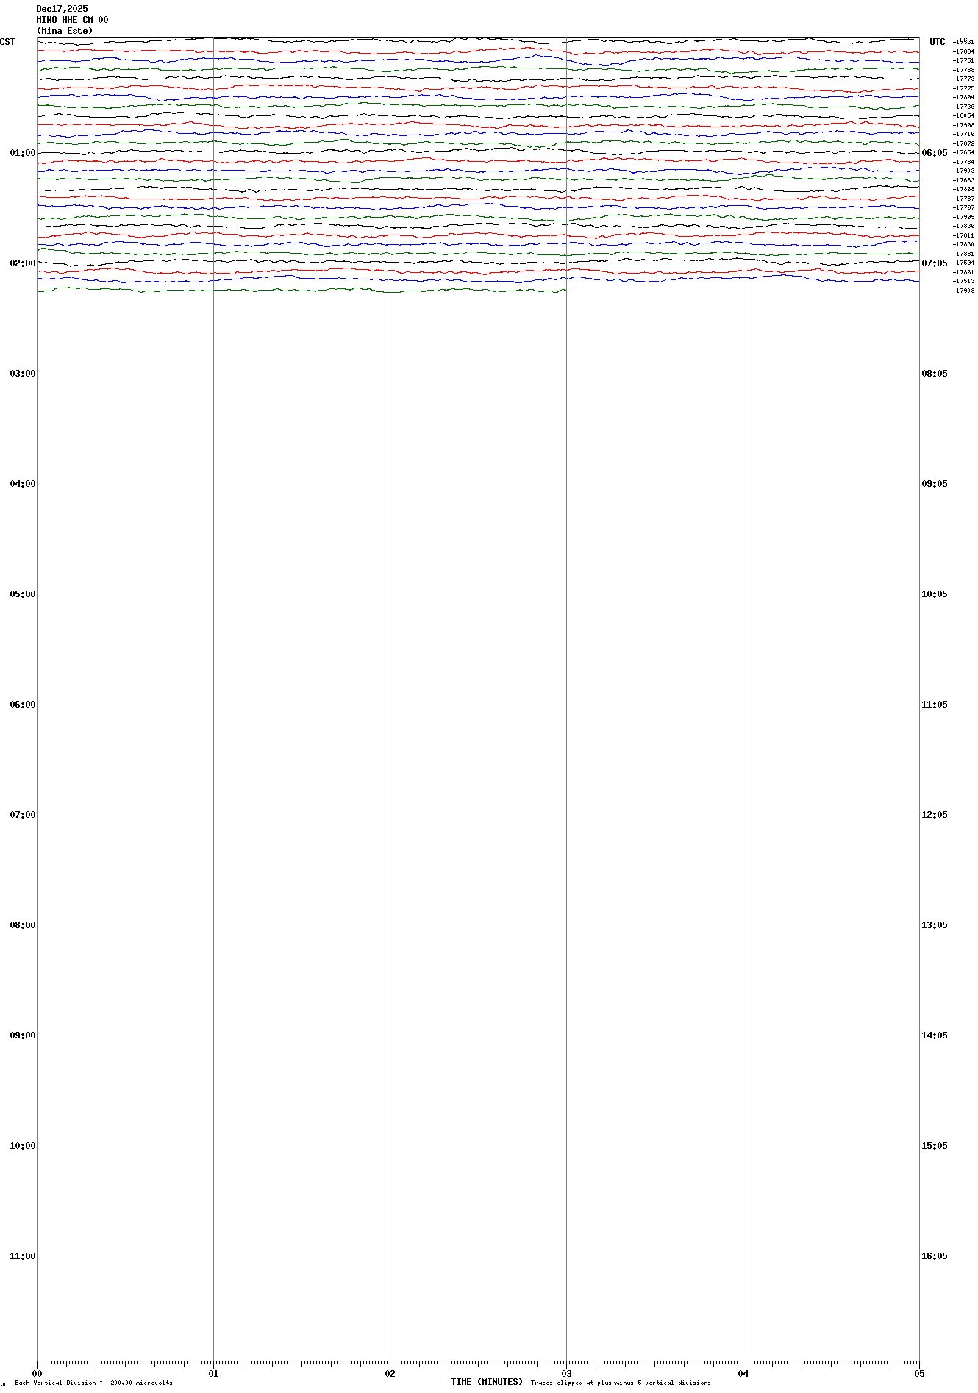The width and height of the screenshot is (978, 1393).
Task: Click the 05:00 CST time label
Action: [x=22, y=594]
